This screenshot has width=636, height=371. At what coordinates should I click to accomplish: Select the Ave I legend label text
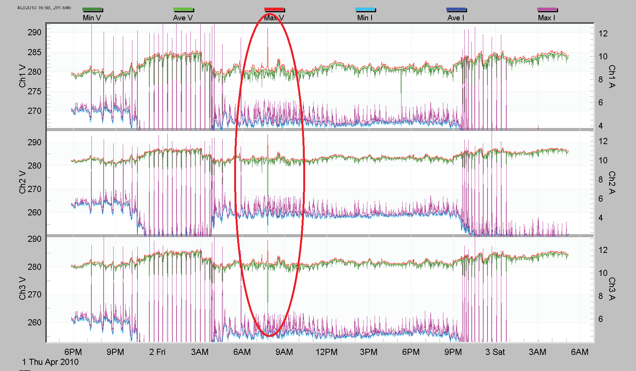pos(456,17)
